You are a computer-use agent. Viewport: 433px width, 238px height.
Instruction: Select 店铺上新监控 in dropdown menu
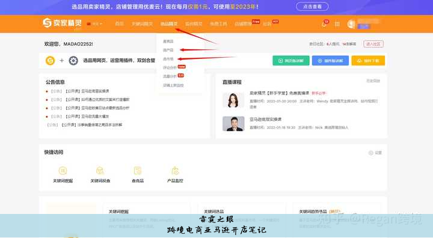pyautogui.click(x=173, y=85)
